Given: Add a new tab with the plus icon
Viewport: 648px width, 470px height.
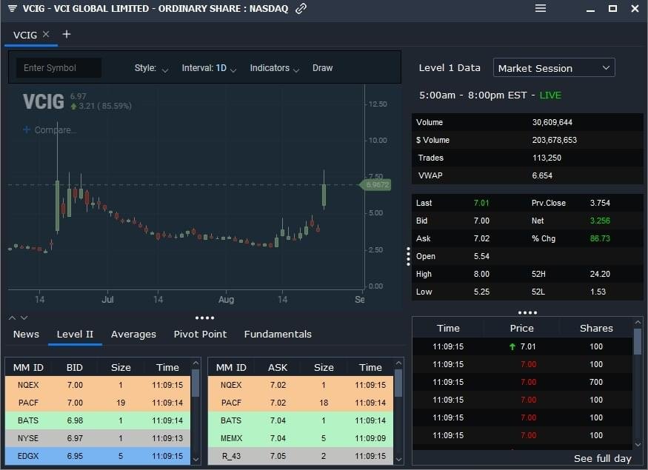Looking at the screenshot, I should 66,34.
